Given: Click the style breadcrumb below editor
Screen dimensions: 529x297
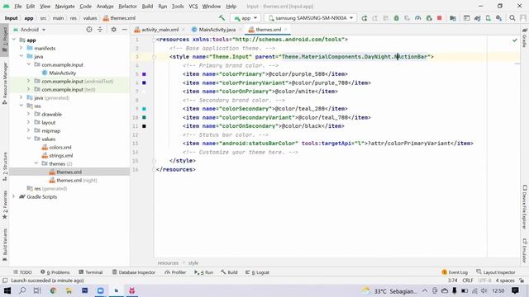Looking at the screenshot, I should [x=193, y=262].
